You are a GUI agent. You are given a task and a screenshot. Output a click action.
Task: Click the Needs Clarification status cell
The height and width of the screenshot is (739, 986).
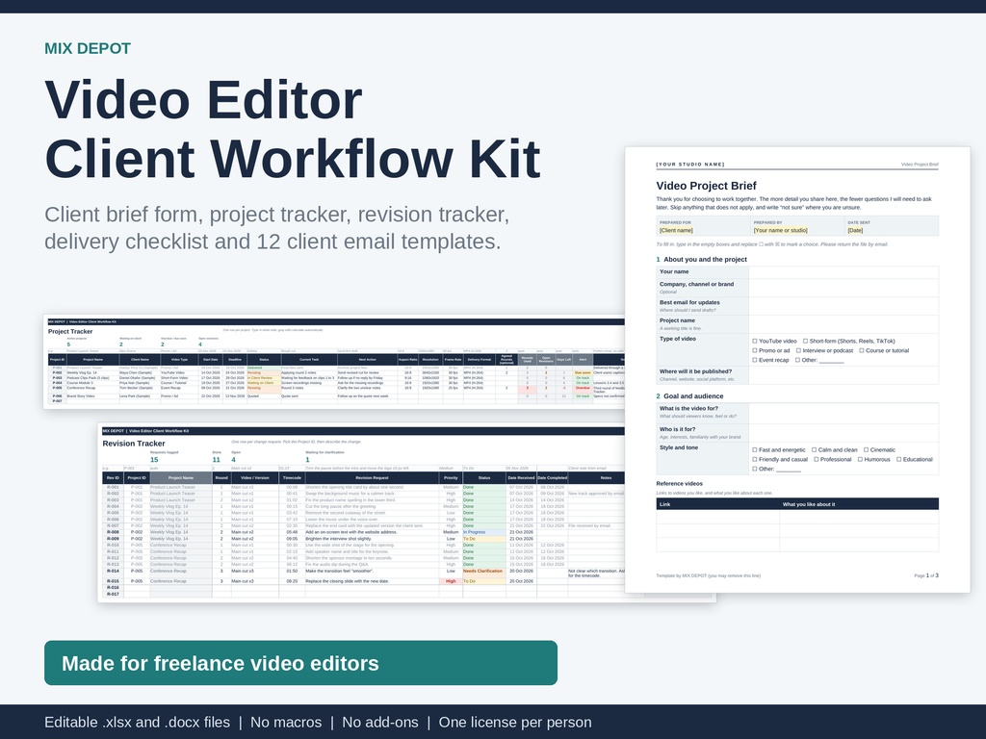(x=483, y=572)
